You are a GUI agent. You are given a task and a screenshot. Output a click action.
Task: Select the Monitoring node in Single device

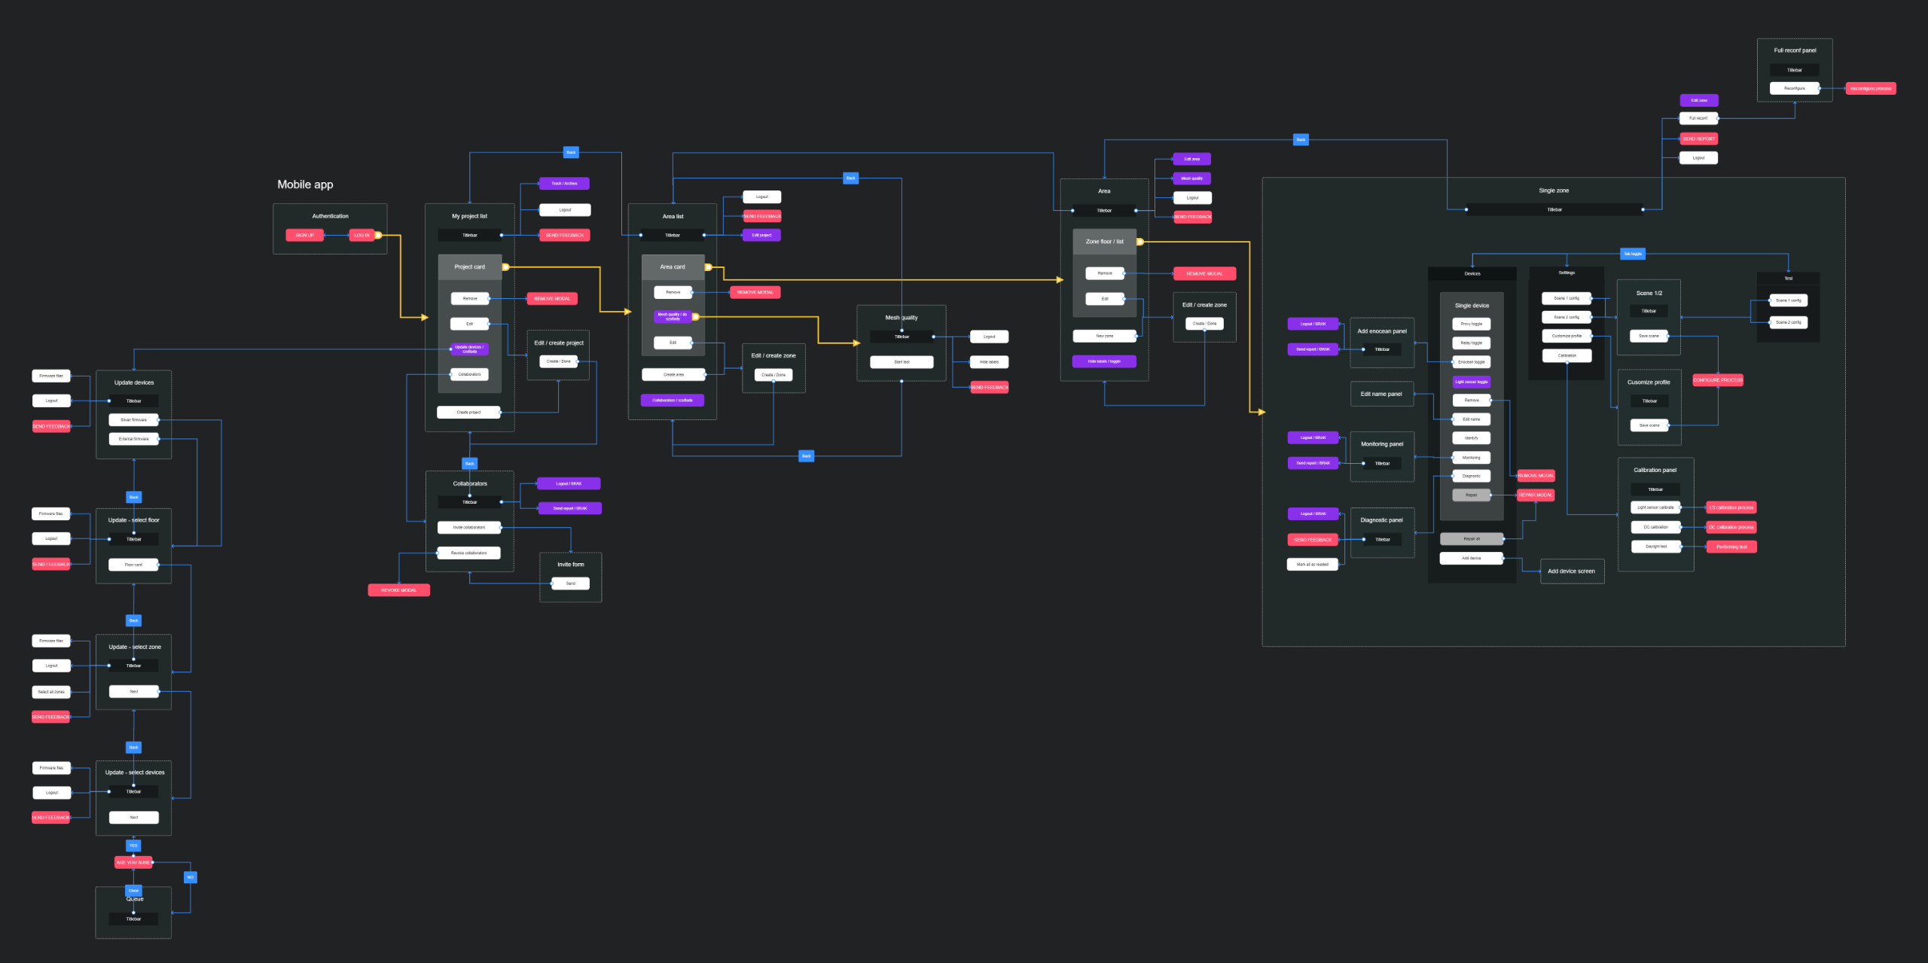(x=1472, y=458)
